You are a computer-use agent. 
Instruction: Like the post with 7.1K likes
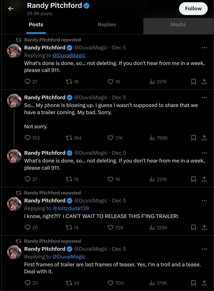pyautogui.click(x=111, y=138)
